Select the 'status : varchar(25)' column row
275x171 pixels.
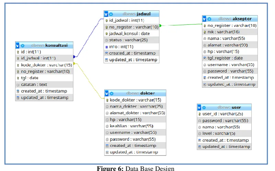click(131, 40)
